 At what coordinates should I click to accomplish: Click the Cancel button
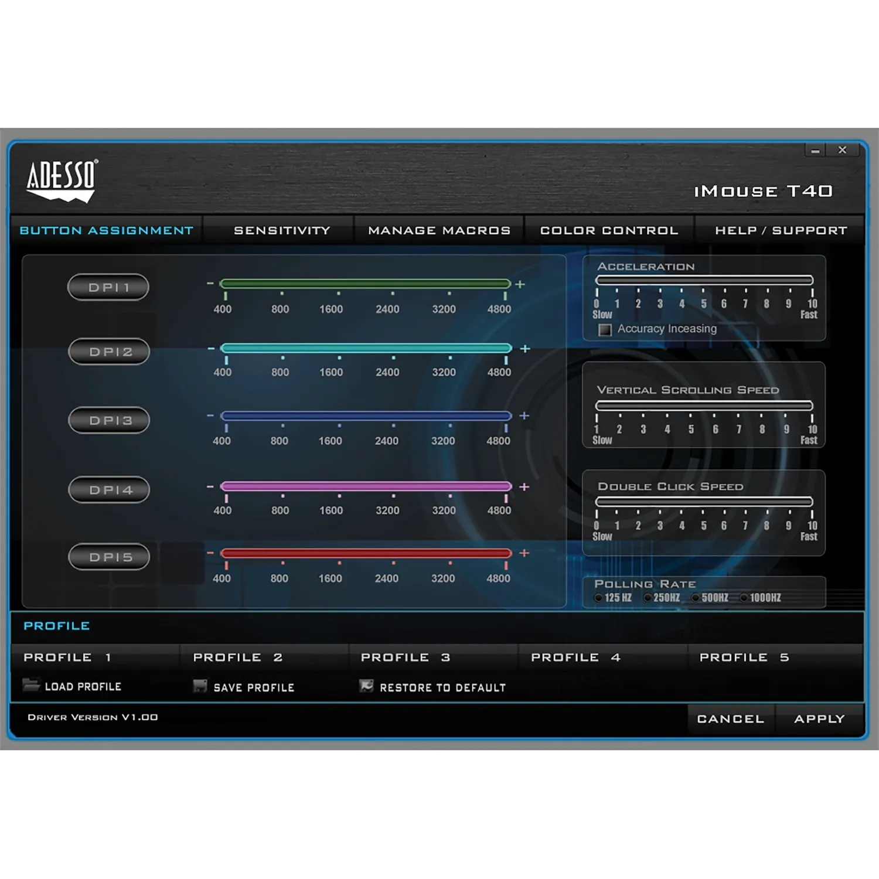pyautogui.click(x=730, y=719)
